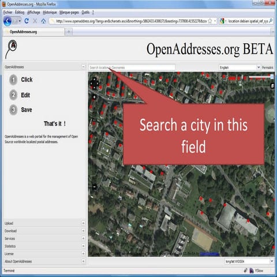277x277 pixels.
Task: Open the Historique menu
Action: tap(50, 13)
